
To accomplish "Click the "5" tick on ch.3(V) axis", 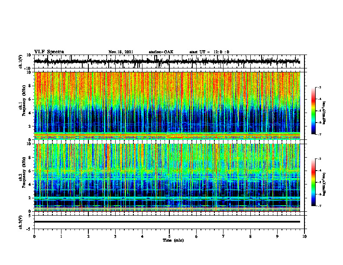I will (x=30, y=216).
